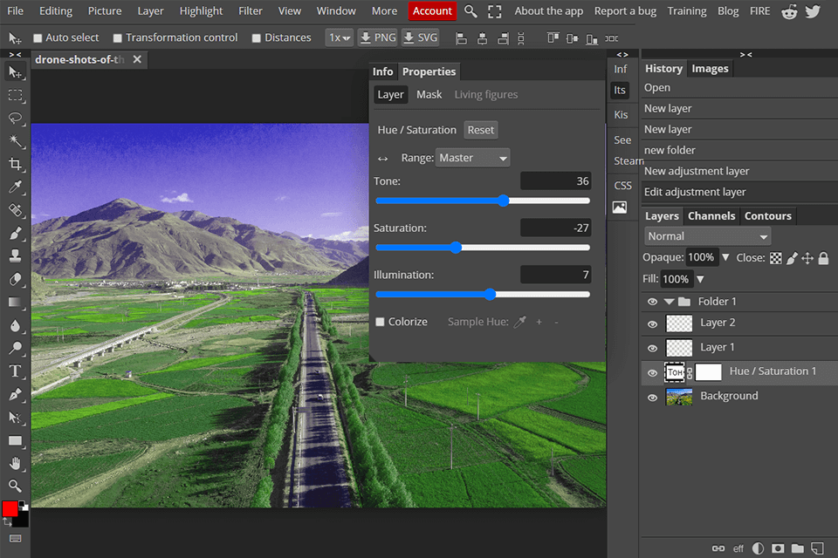Hide Layer 1 with eye icon
Image resolution: width=838 pixels, height=558 pixels.
[653, 348]
